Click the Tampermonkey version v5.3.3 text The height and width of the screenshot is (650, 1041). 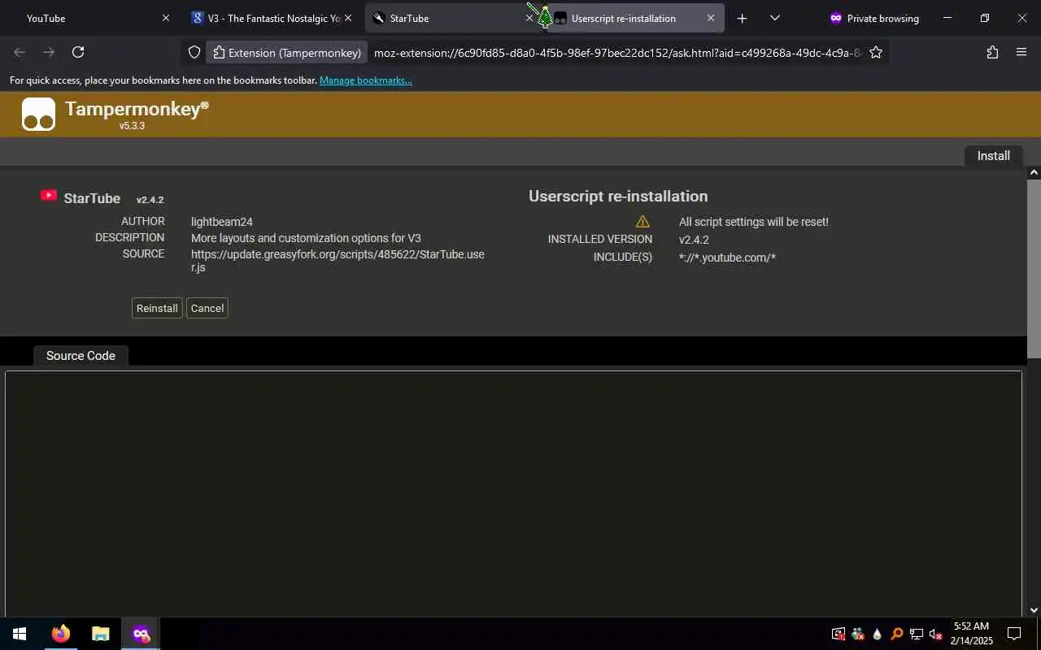pyautogui.click(x=132, y=126)
